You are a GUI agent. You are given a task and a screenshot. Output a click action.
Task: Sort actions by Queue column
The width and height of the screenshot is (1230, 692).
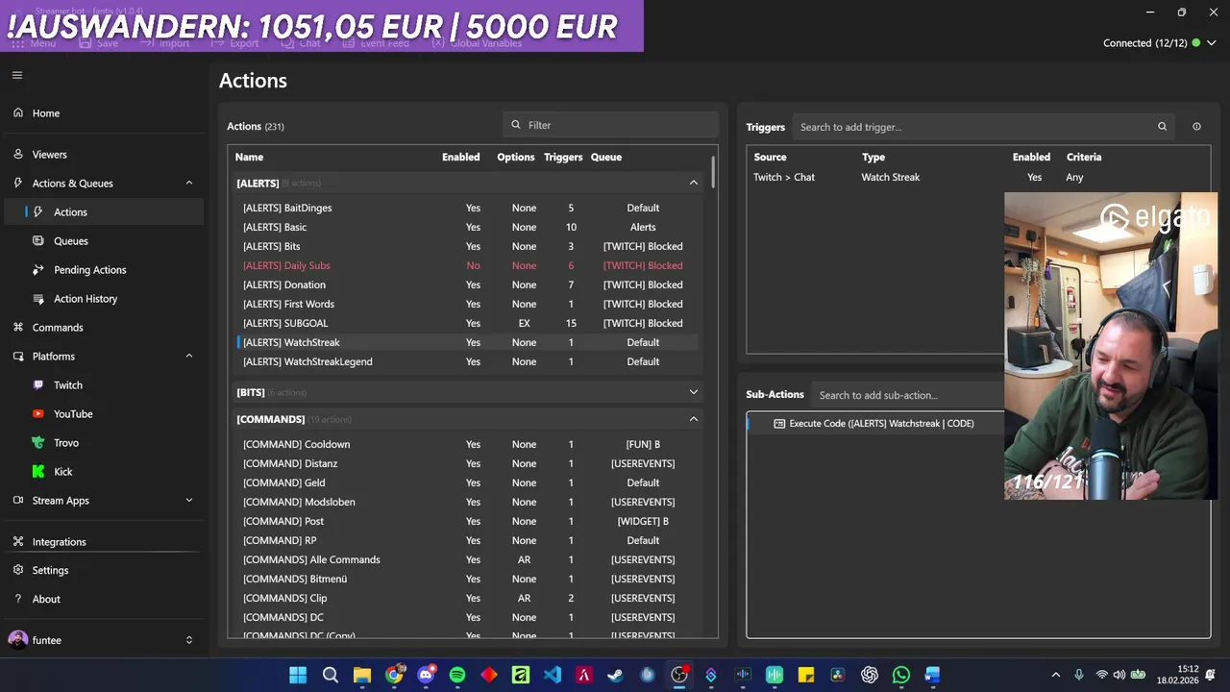tap(606, 157)
